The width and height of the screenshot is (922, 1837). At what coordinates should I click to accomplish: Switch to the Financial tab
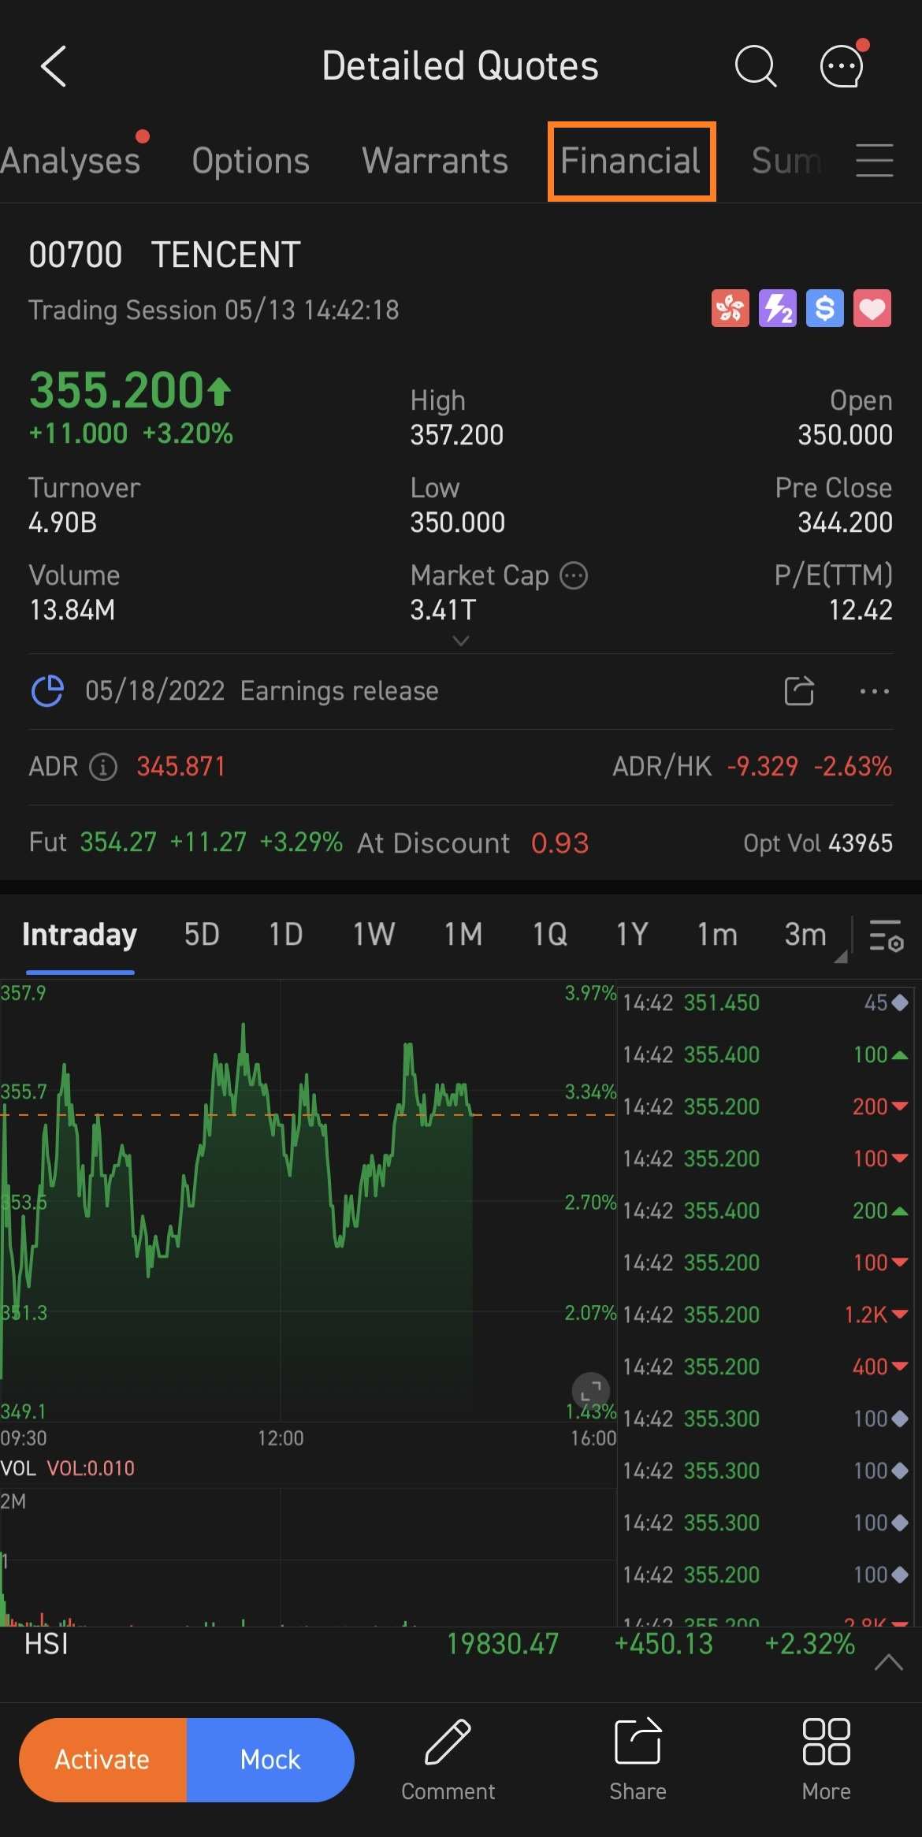pos(630,161)
